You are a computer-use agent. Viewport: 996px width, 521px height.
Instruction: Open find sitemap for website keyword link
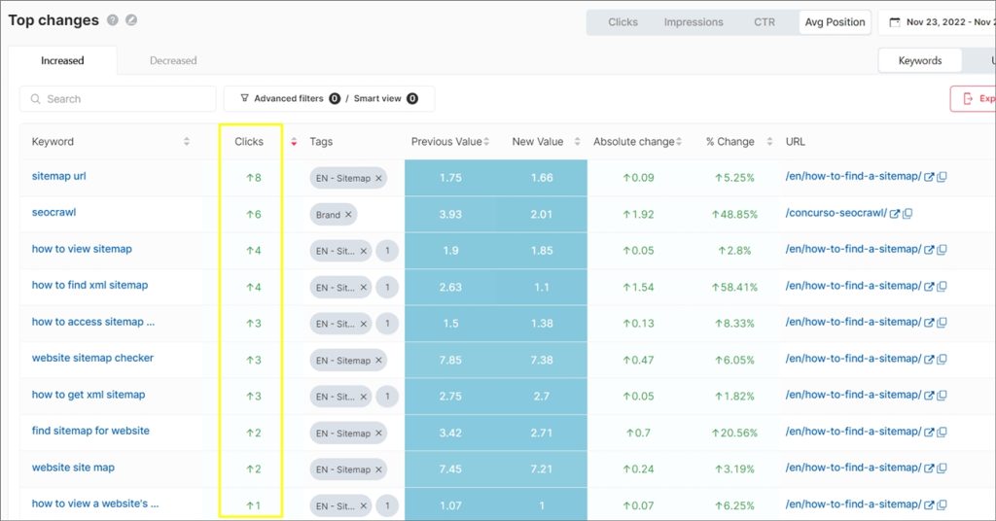point(90,431)
